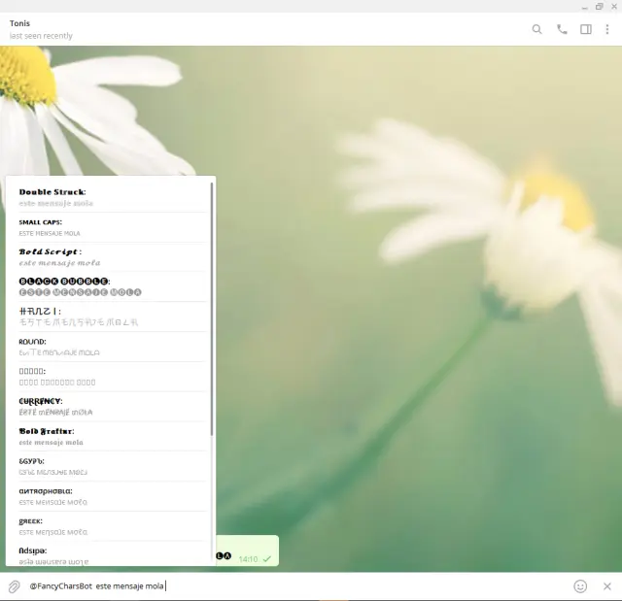Pick the Bold Fraktur style result

107,436
